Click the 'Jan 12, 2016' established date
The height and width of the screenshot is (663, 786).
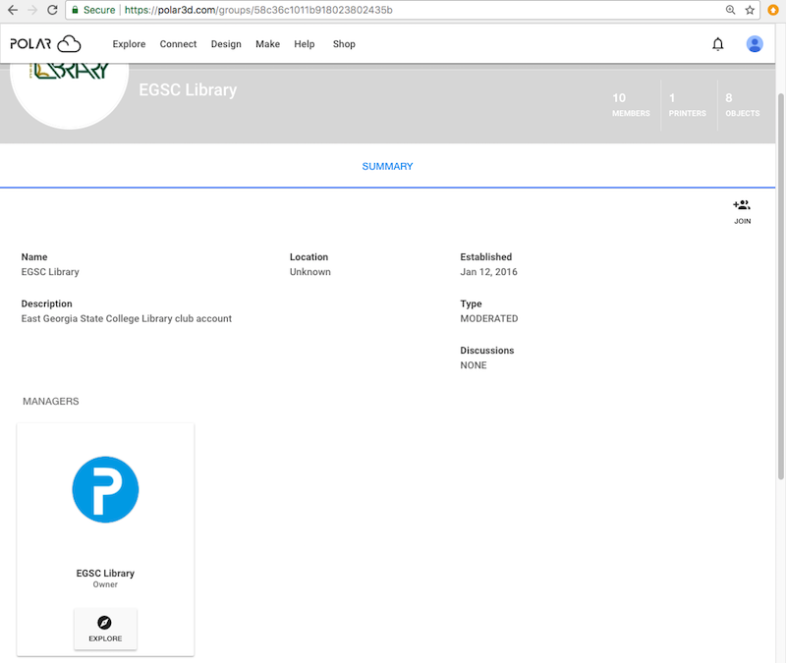pyautogui.click(x=488, y=272)
